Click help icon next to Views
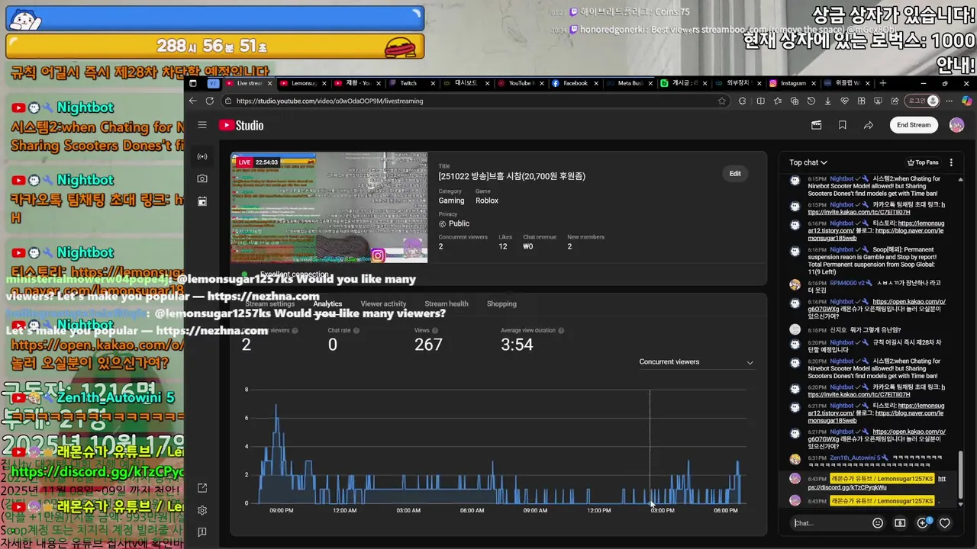The image size is (977, 549). [x=437, y=330]
